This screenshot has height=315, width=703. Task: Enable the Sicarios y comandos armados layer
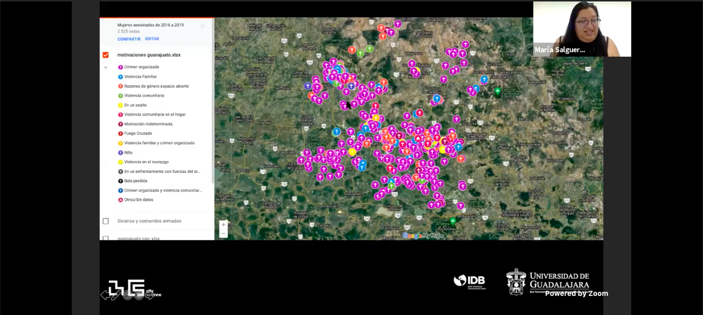tap(105, 221)
